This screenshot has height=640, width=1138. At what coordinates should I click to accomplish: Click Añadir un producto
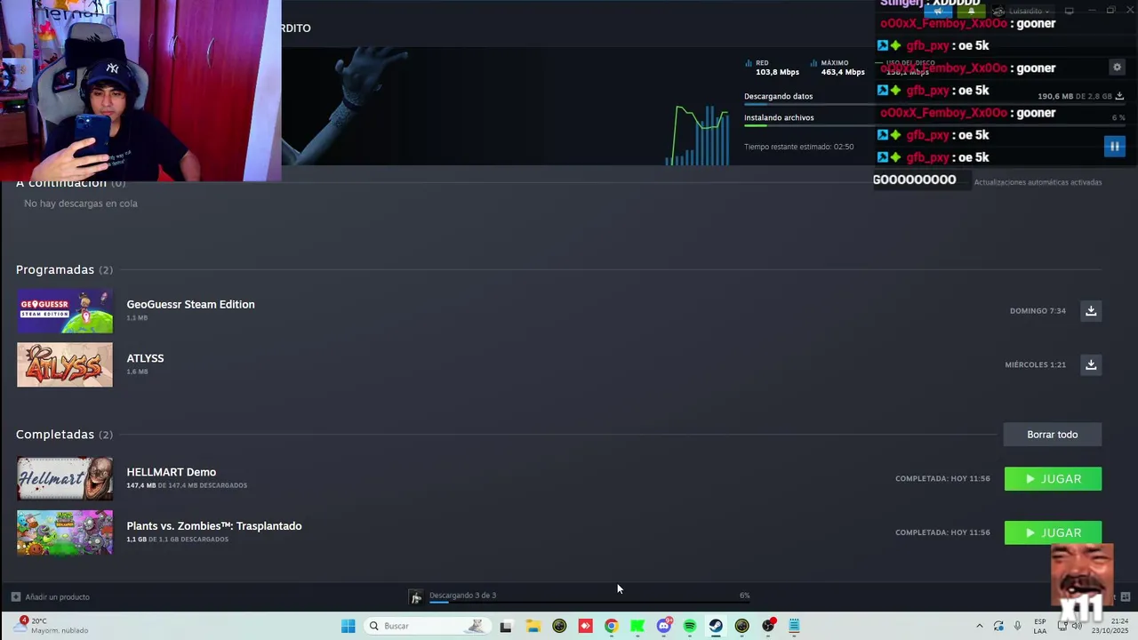point(58,596)
